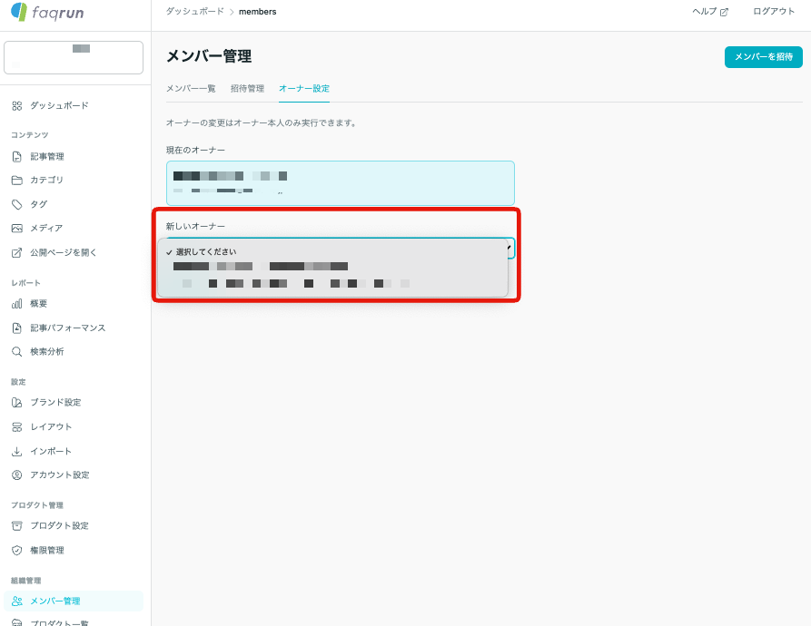811x626 pixels.
Task: Click the タグ tag icon
Action: pyautogui.click(x=17, y=204)
